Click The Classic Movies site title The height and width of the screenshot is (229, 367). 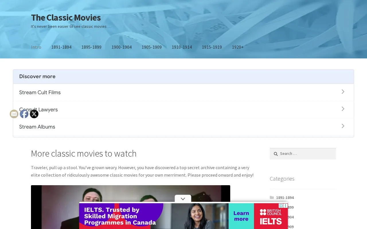[x=66, y=18]
